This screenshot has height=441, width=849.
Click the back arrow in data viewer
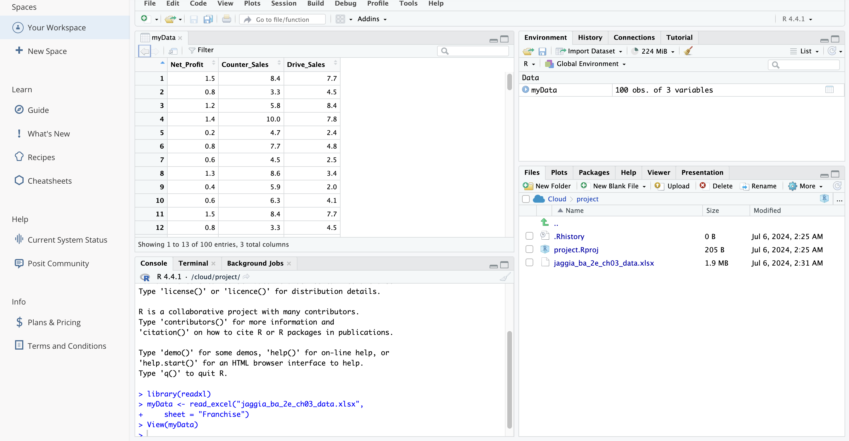(145, 51)
